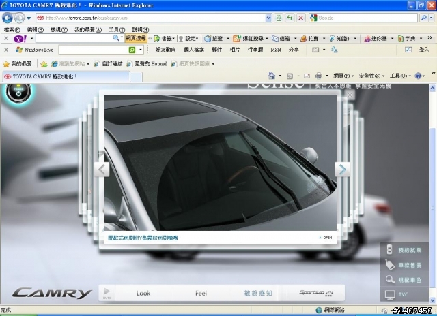
Task: Open the 工具(T) menu
Action: 117,29
